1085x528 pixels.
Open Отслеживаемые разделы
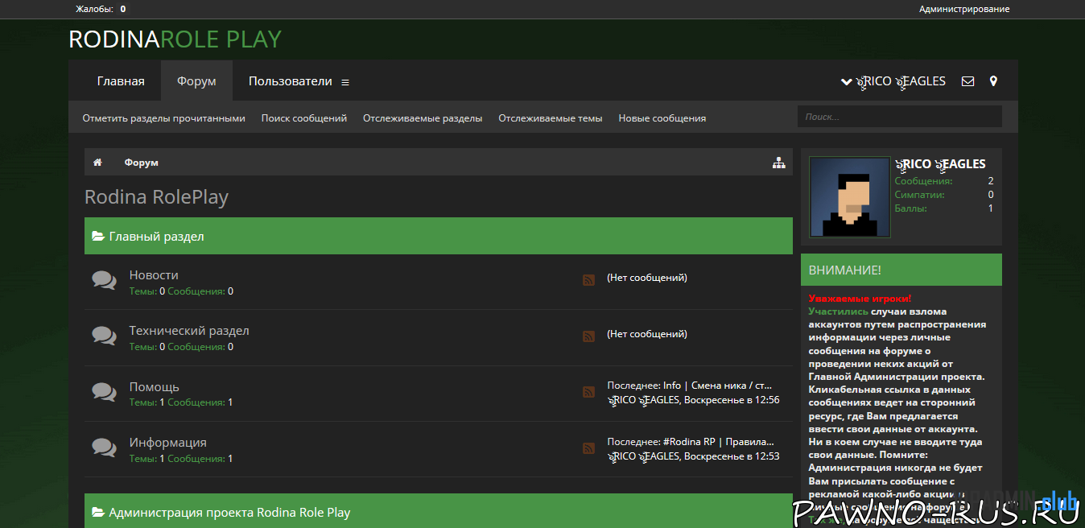[423, 118]
